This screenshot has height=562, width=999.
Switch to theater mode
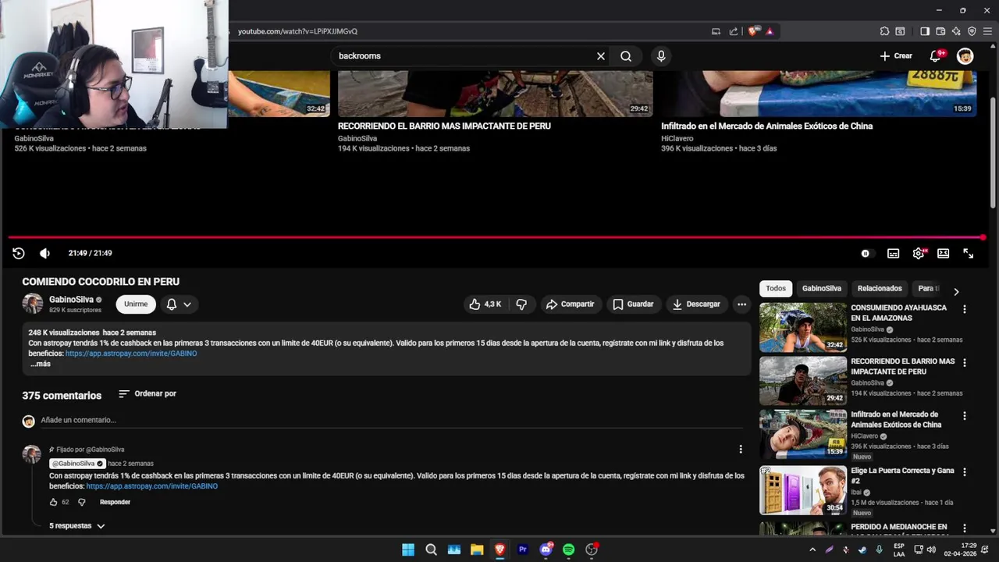coord(943,254)
